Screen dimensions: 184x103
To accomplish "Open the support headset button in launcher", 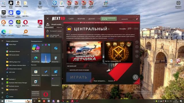I will (x=135, y=77).
